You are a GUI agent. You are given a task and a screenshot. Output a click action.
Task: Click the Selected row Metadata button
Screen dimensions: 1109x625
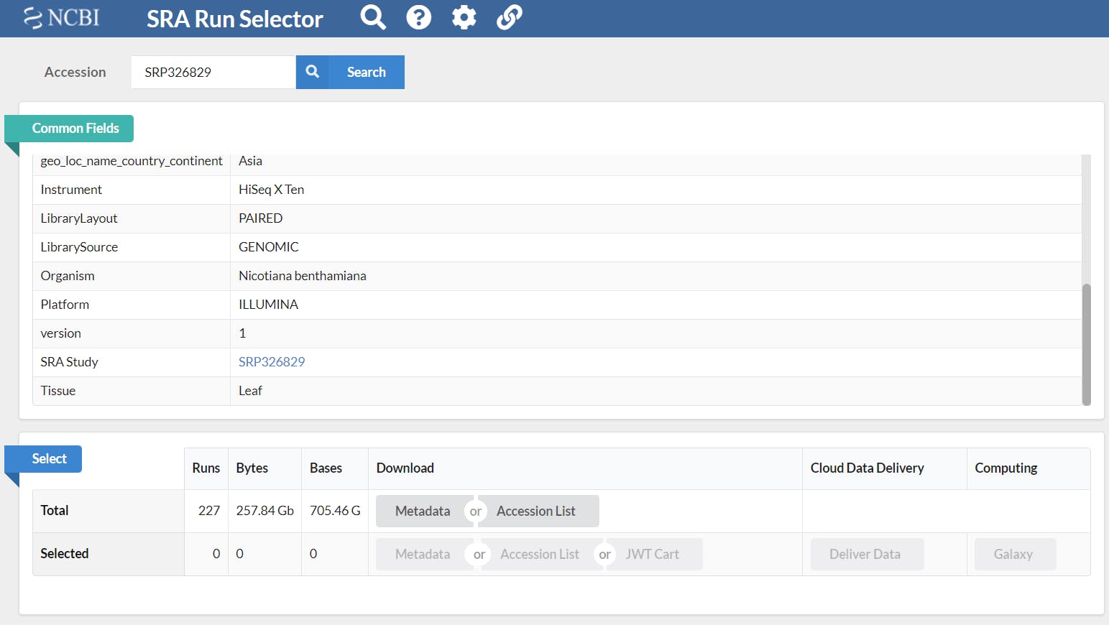423,554
